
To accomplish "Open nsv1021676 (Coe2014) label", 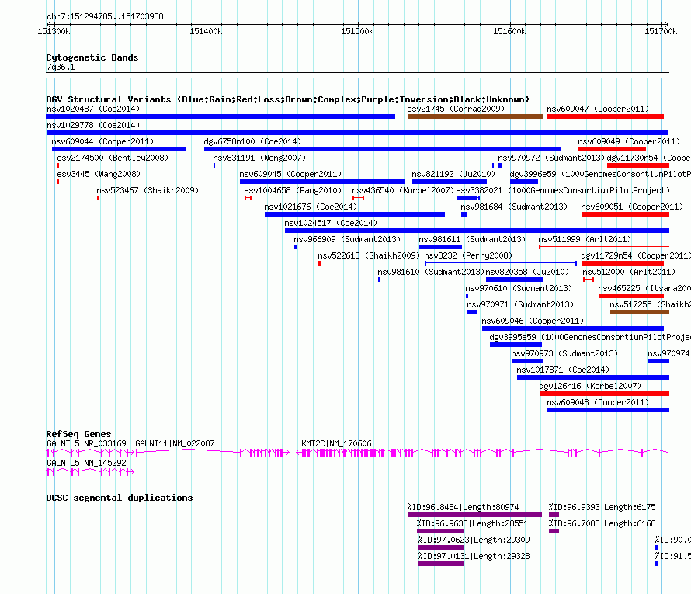I will click(311, 207).
